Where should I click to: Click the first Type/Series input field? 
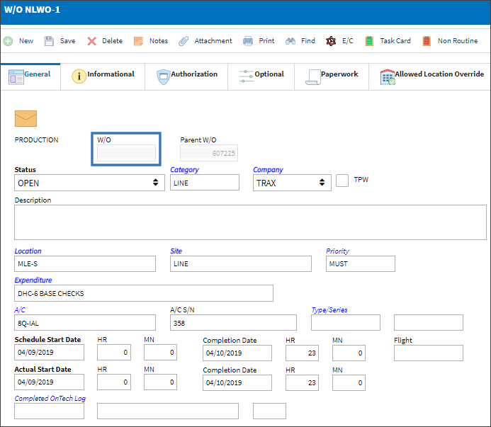(346, 323)
